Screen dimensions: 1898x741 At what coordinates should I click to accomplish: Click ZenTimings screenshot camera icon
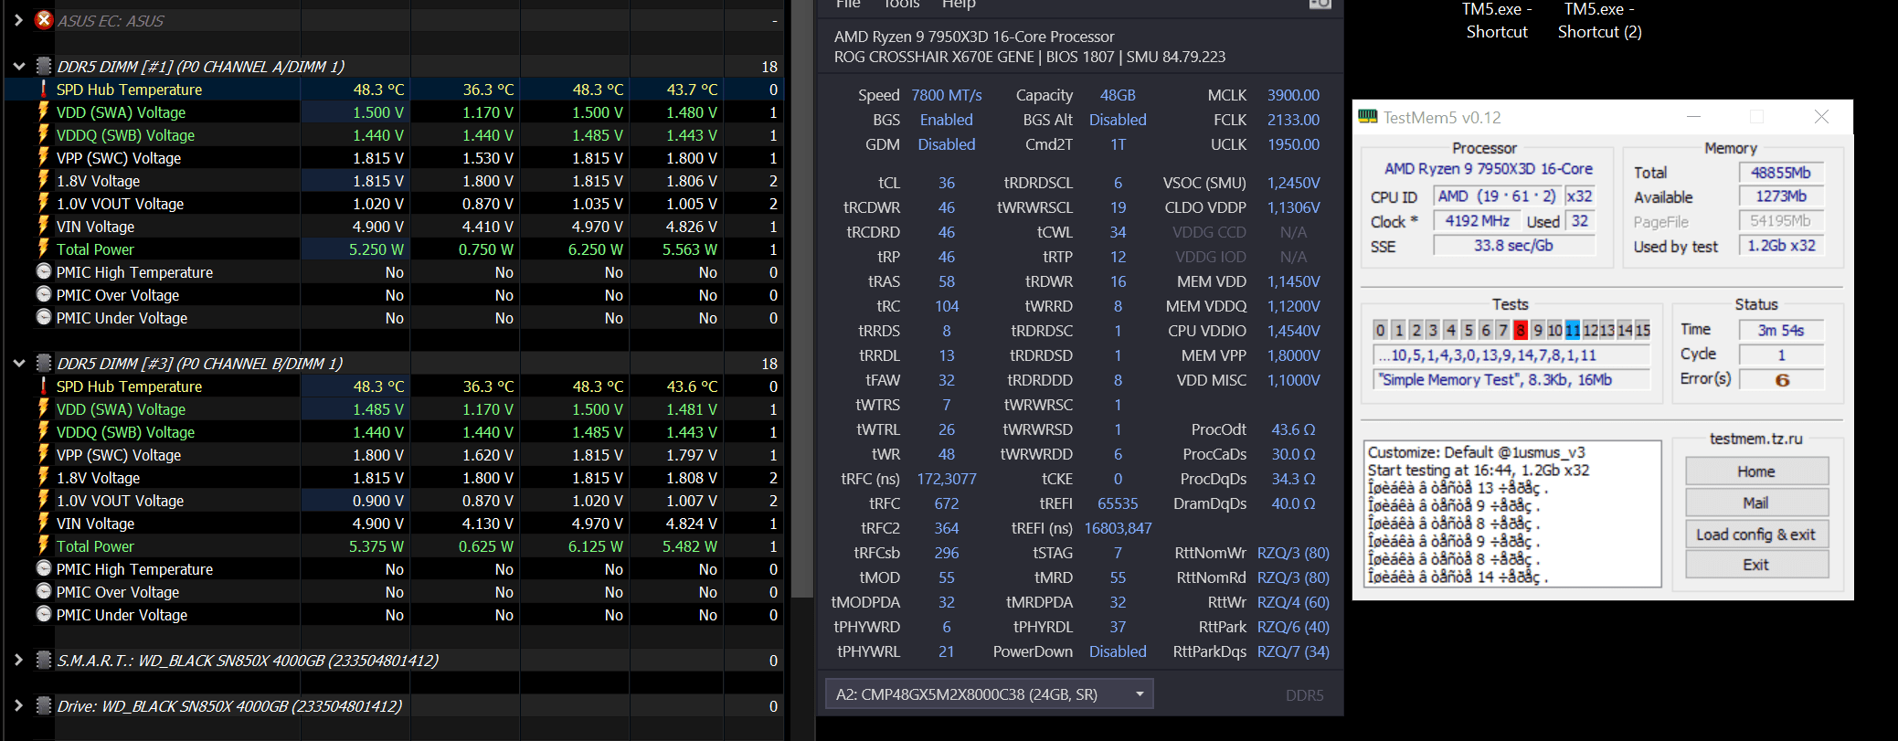pos(1320,5)
